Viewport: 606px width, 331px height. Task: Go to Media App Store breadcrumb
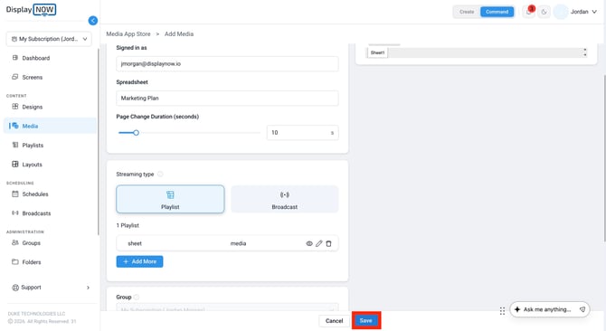(x=128, y=34)
